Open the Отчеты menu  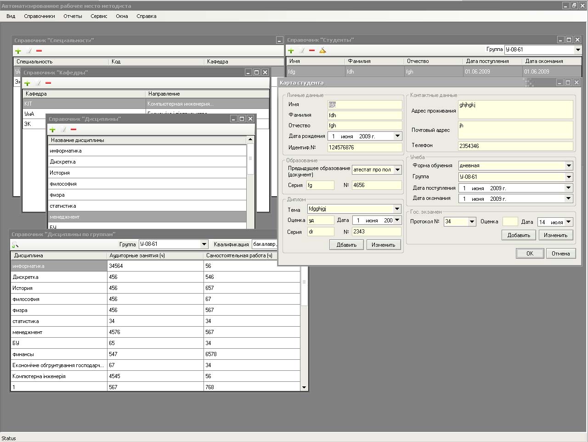(73, 16)
